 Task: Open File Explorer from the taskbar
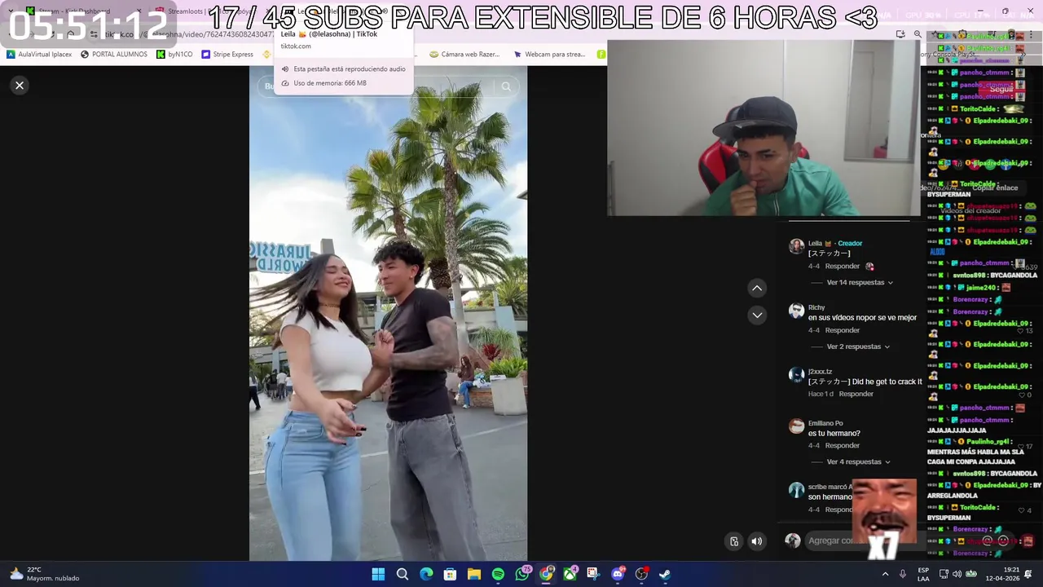click(x=473, y=574)
